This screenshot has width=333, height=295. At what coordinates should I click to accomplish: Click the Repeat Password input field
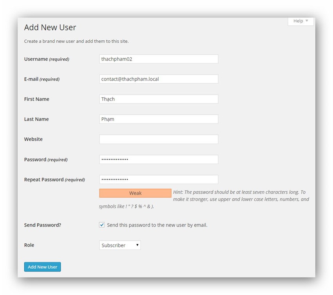point(159,180)
